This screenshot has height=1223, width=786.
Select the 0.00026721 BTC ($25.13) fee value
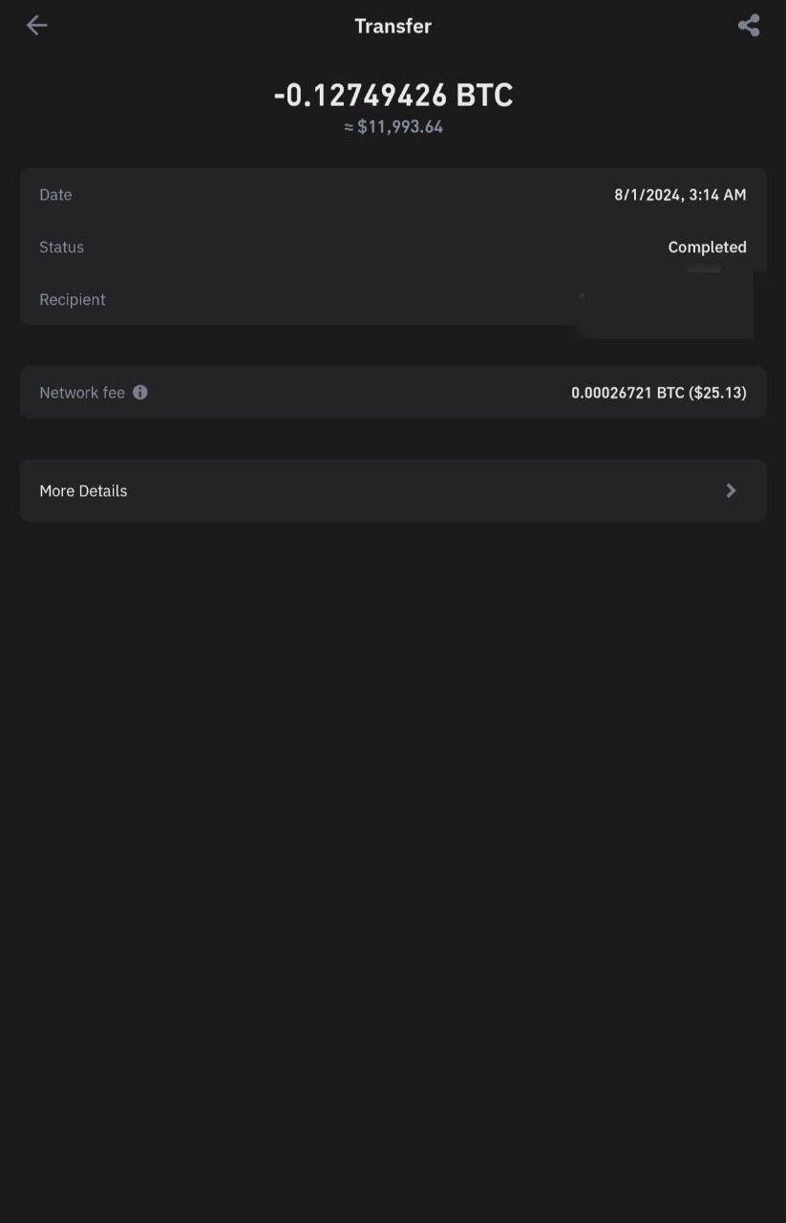tap(659, 393)
